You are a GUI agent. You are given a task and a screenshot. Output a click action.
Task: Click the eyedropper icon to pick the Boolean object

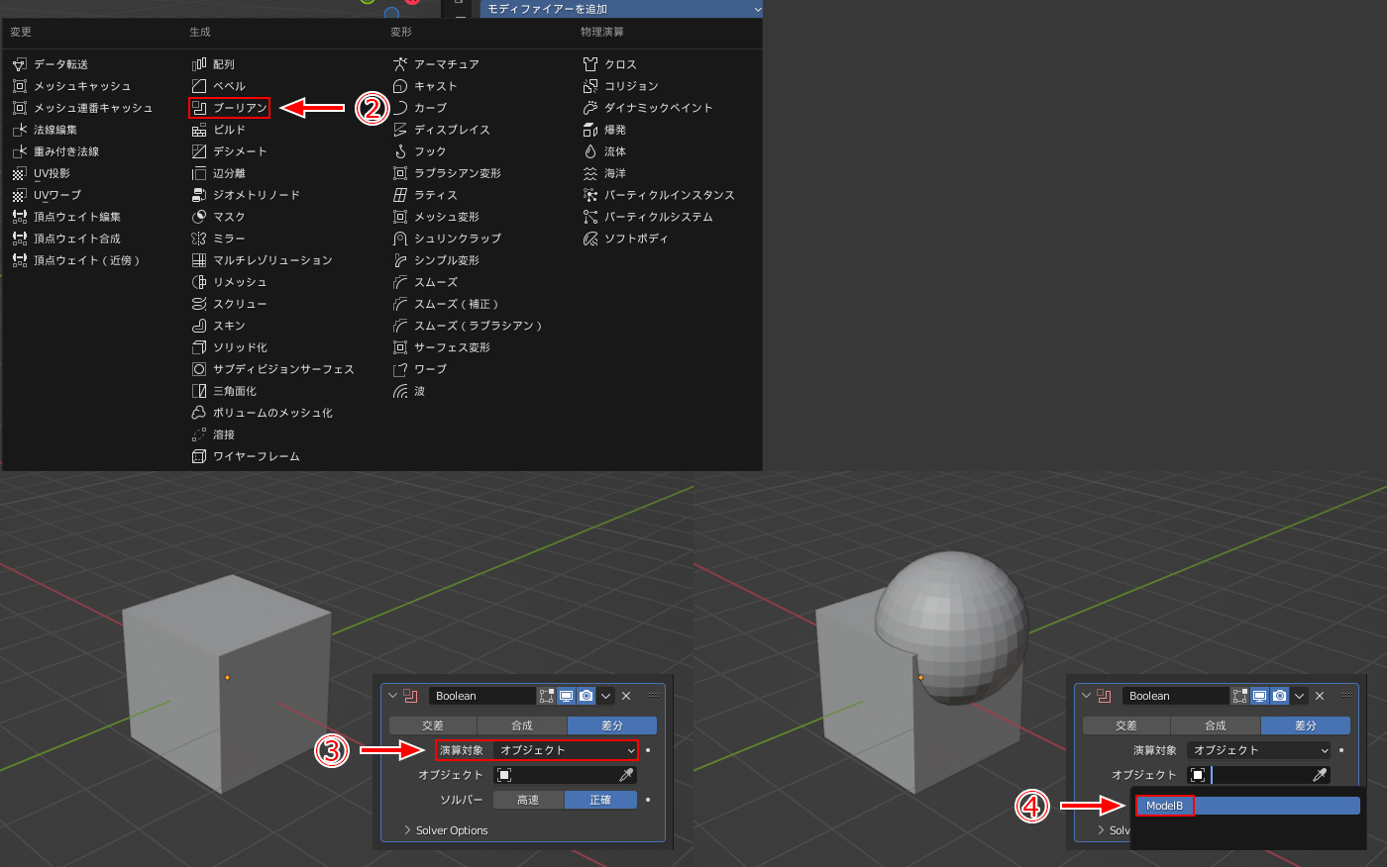(628, 775)
